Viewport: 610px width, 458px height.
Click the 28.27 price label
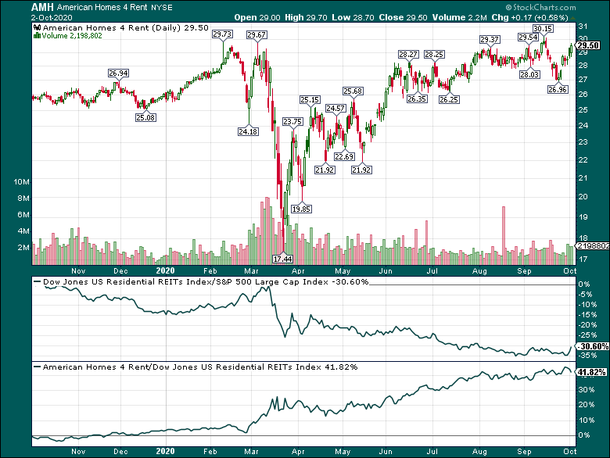408,55
